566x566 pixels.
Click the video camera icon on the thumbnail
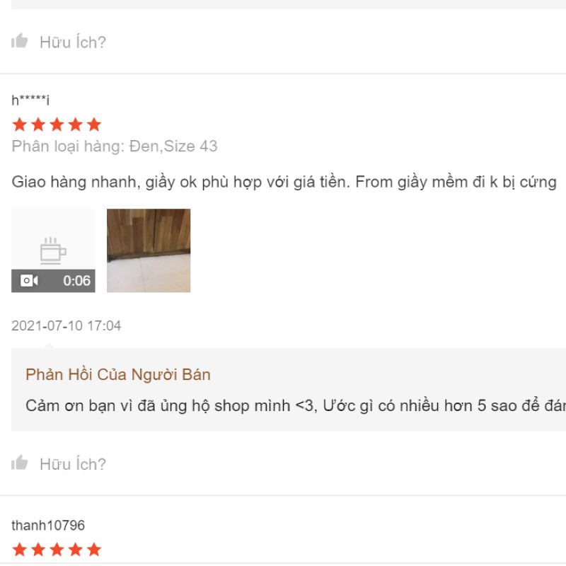[x=29, y=281]
